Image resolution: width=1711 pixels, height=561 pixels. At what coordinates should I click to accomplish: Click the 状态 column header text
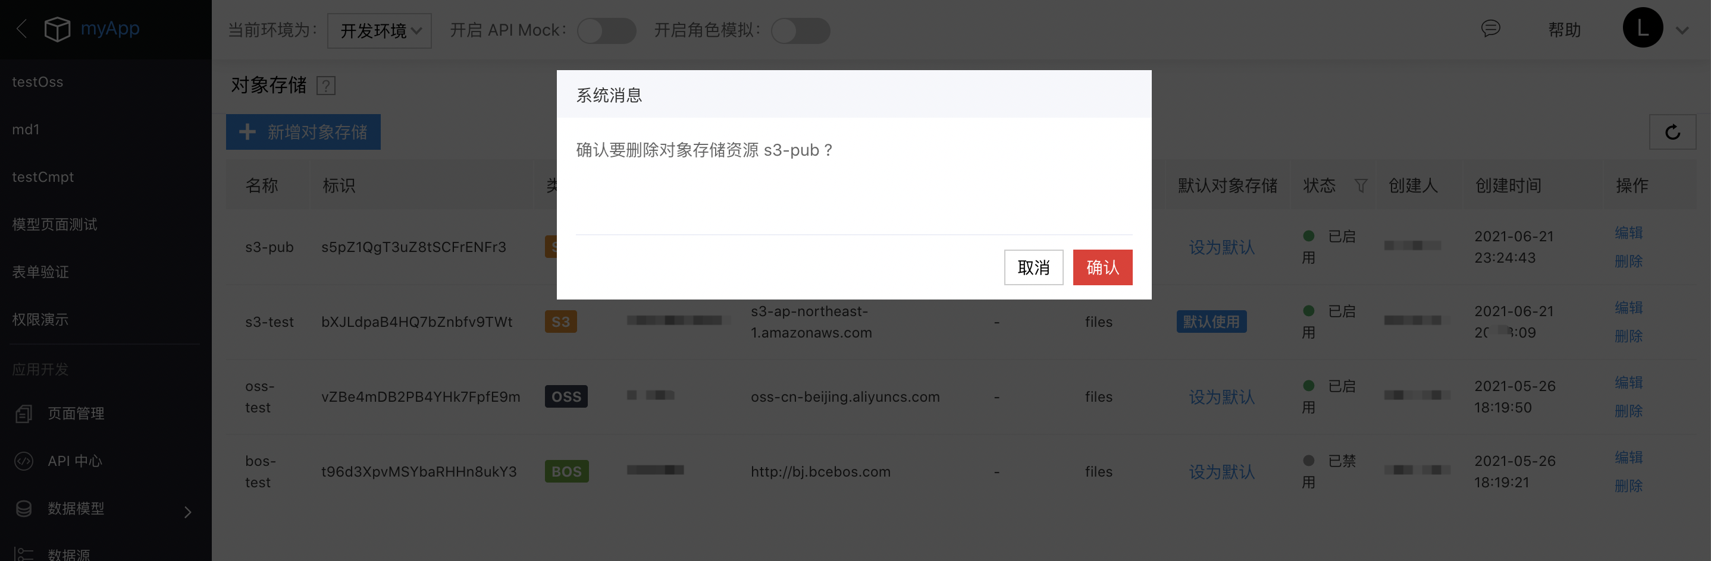1319,185
